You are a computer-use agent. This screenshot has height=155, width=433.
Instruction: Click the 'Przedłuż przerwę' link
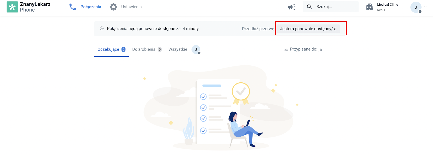[258, 29]
